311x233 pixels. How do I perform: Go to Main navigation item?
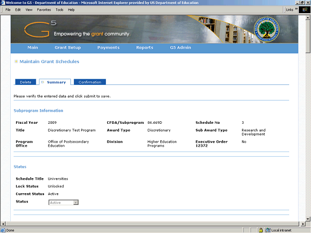(x=33, y=48)
